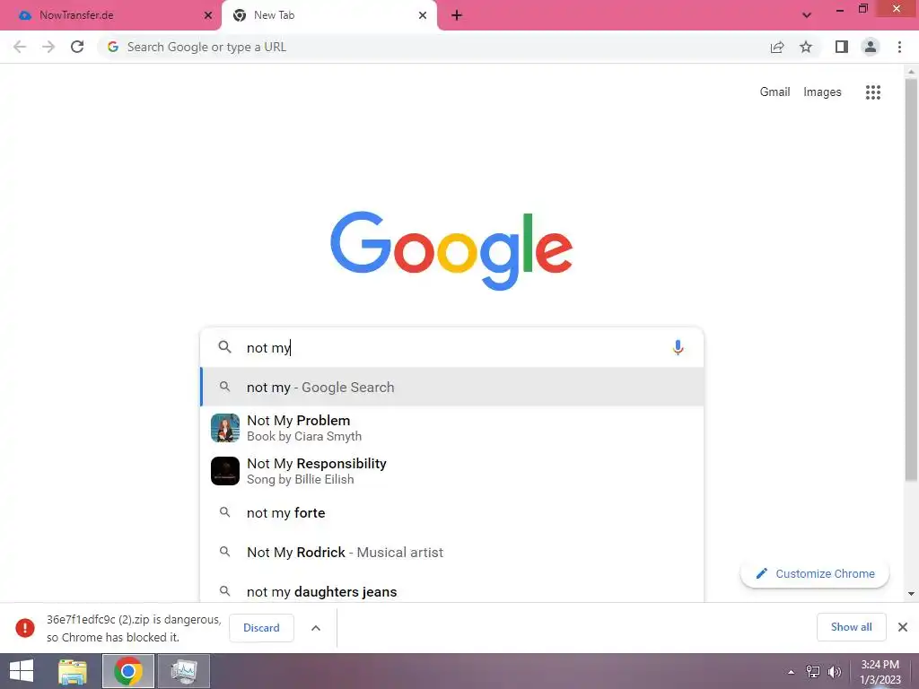Click the Google Search box containing 'not my'
Screen dimensions: 919x689
[x=451, y=347]
